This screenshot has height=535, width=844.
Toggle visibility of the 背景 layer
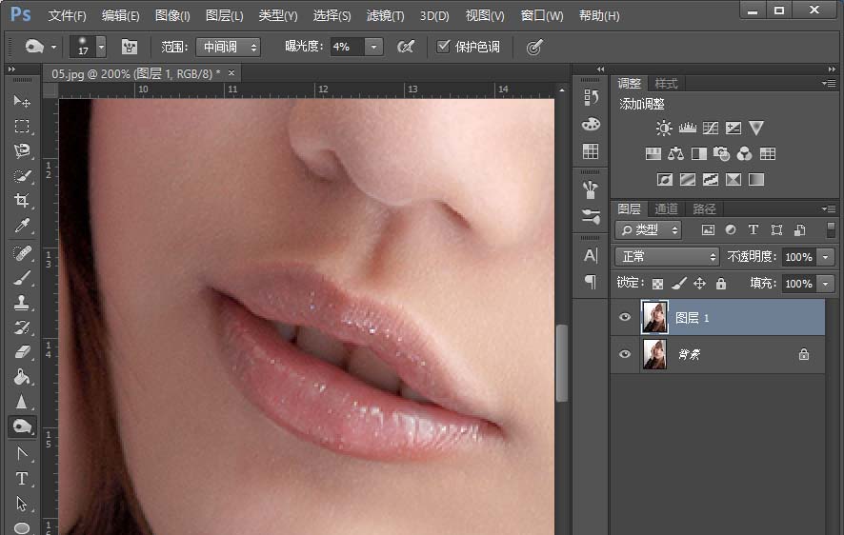tap(625, 354)
